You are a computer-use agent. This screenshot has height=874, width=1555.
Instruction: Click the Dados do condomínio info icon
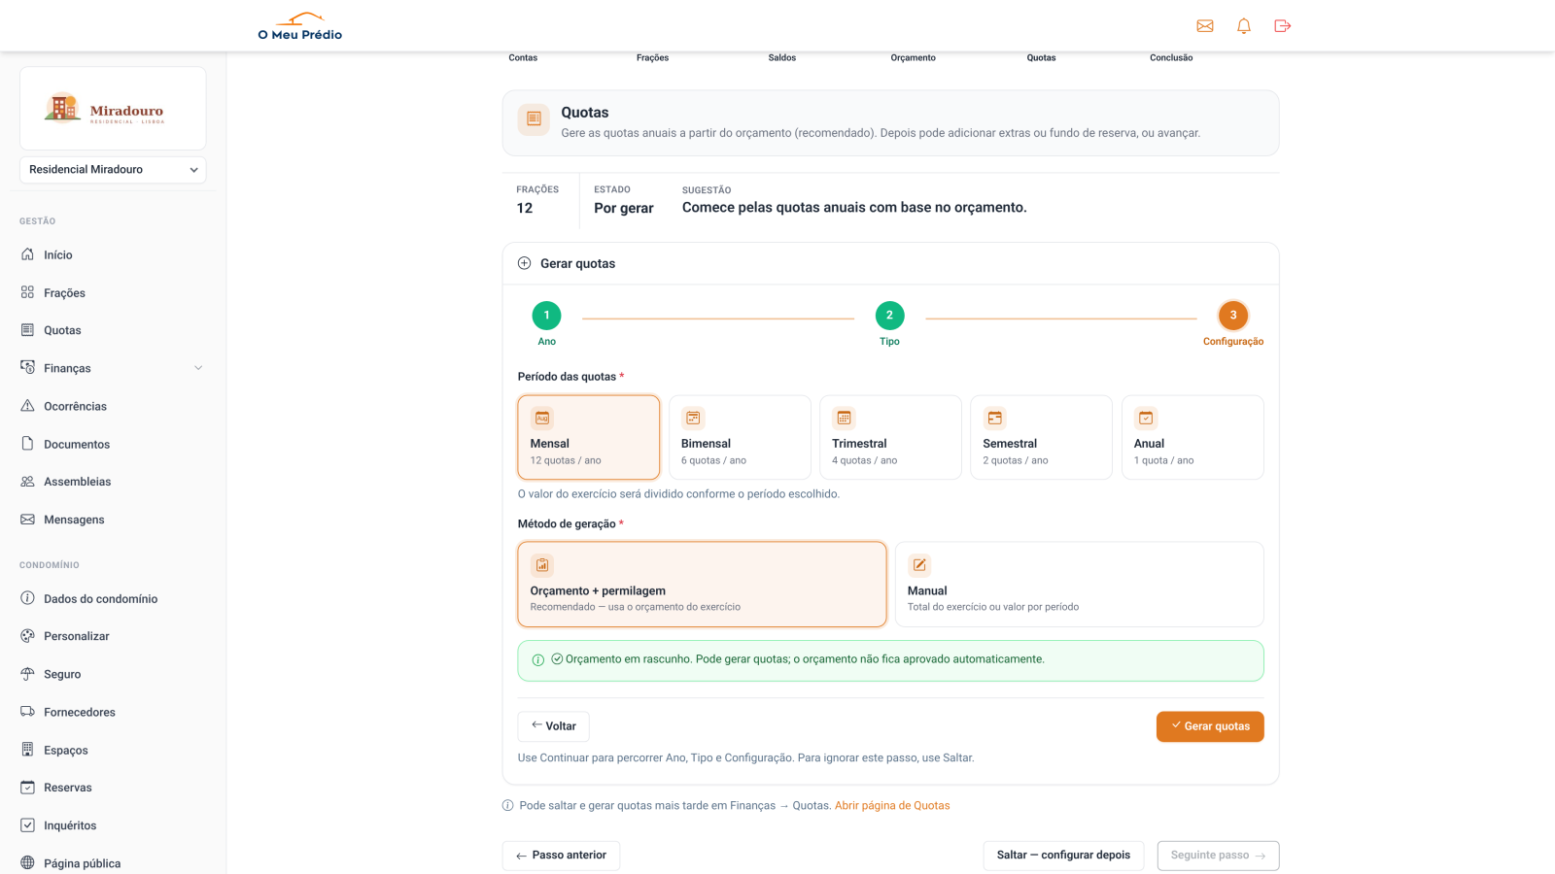click(x=27, y=598)
